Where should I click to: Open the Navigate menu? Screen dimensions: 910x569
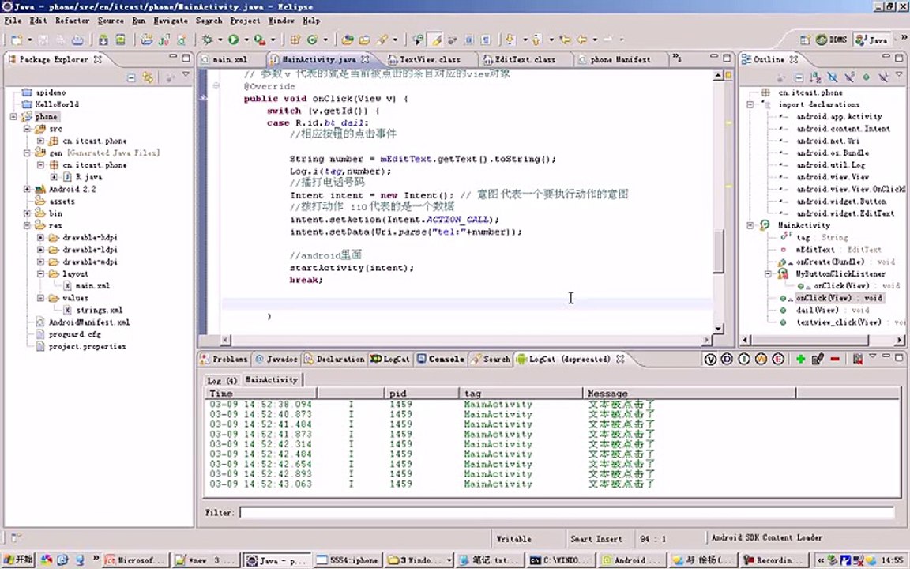(x=170, y=21)
